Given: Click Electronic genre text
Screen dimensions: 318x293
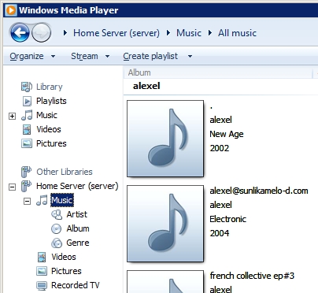Looking at the screenshot, I should pyautogui.click(x=227, y=219).
